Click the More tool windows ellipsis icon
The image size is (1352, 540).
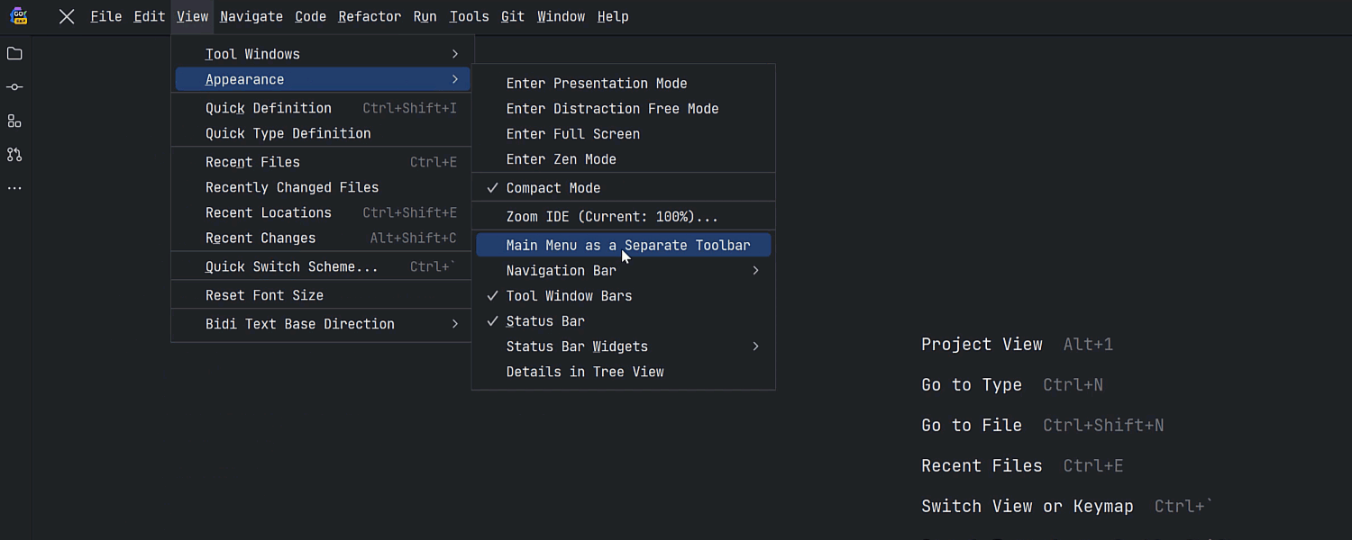14,188
